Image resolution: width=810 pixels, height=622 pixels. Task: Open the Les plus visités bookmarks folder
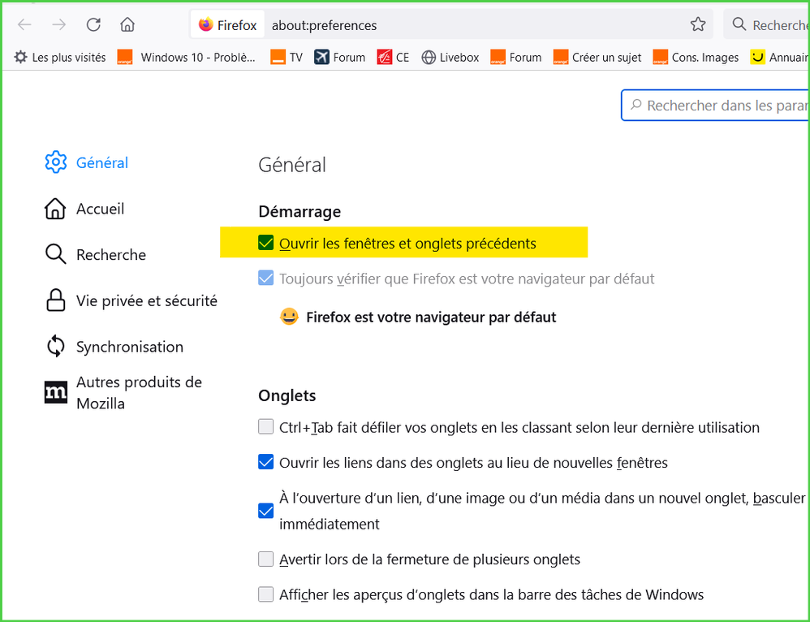click(60, 57)
